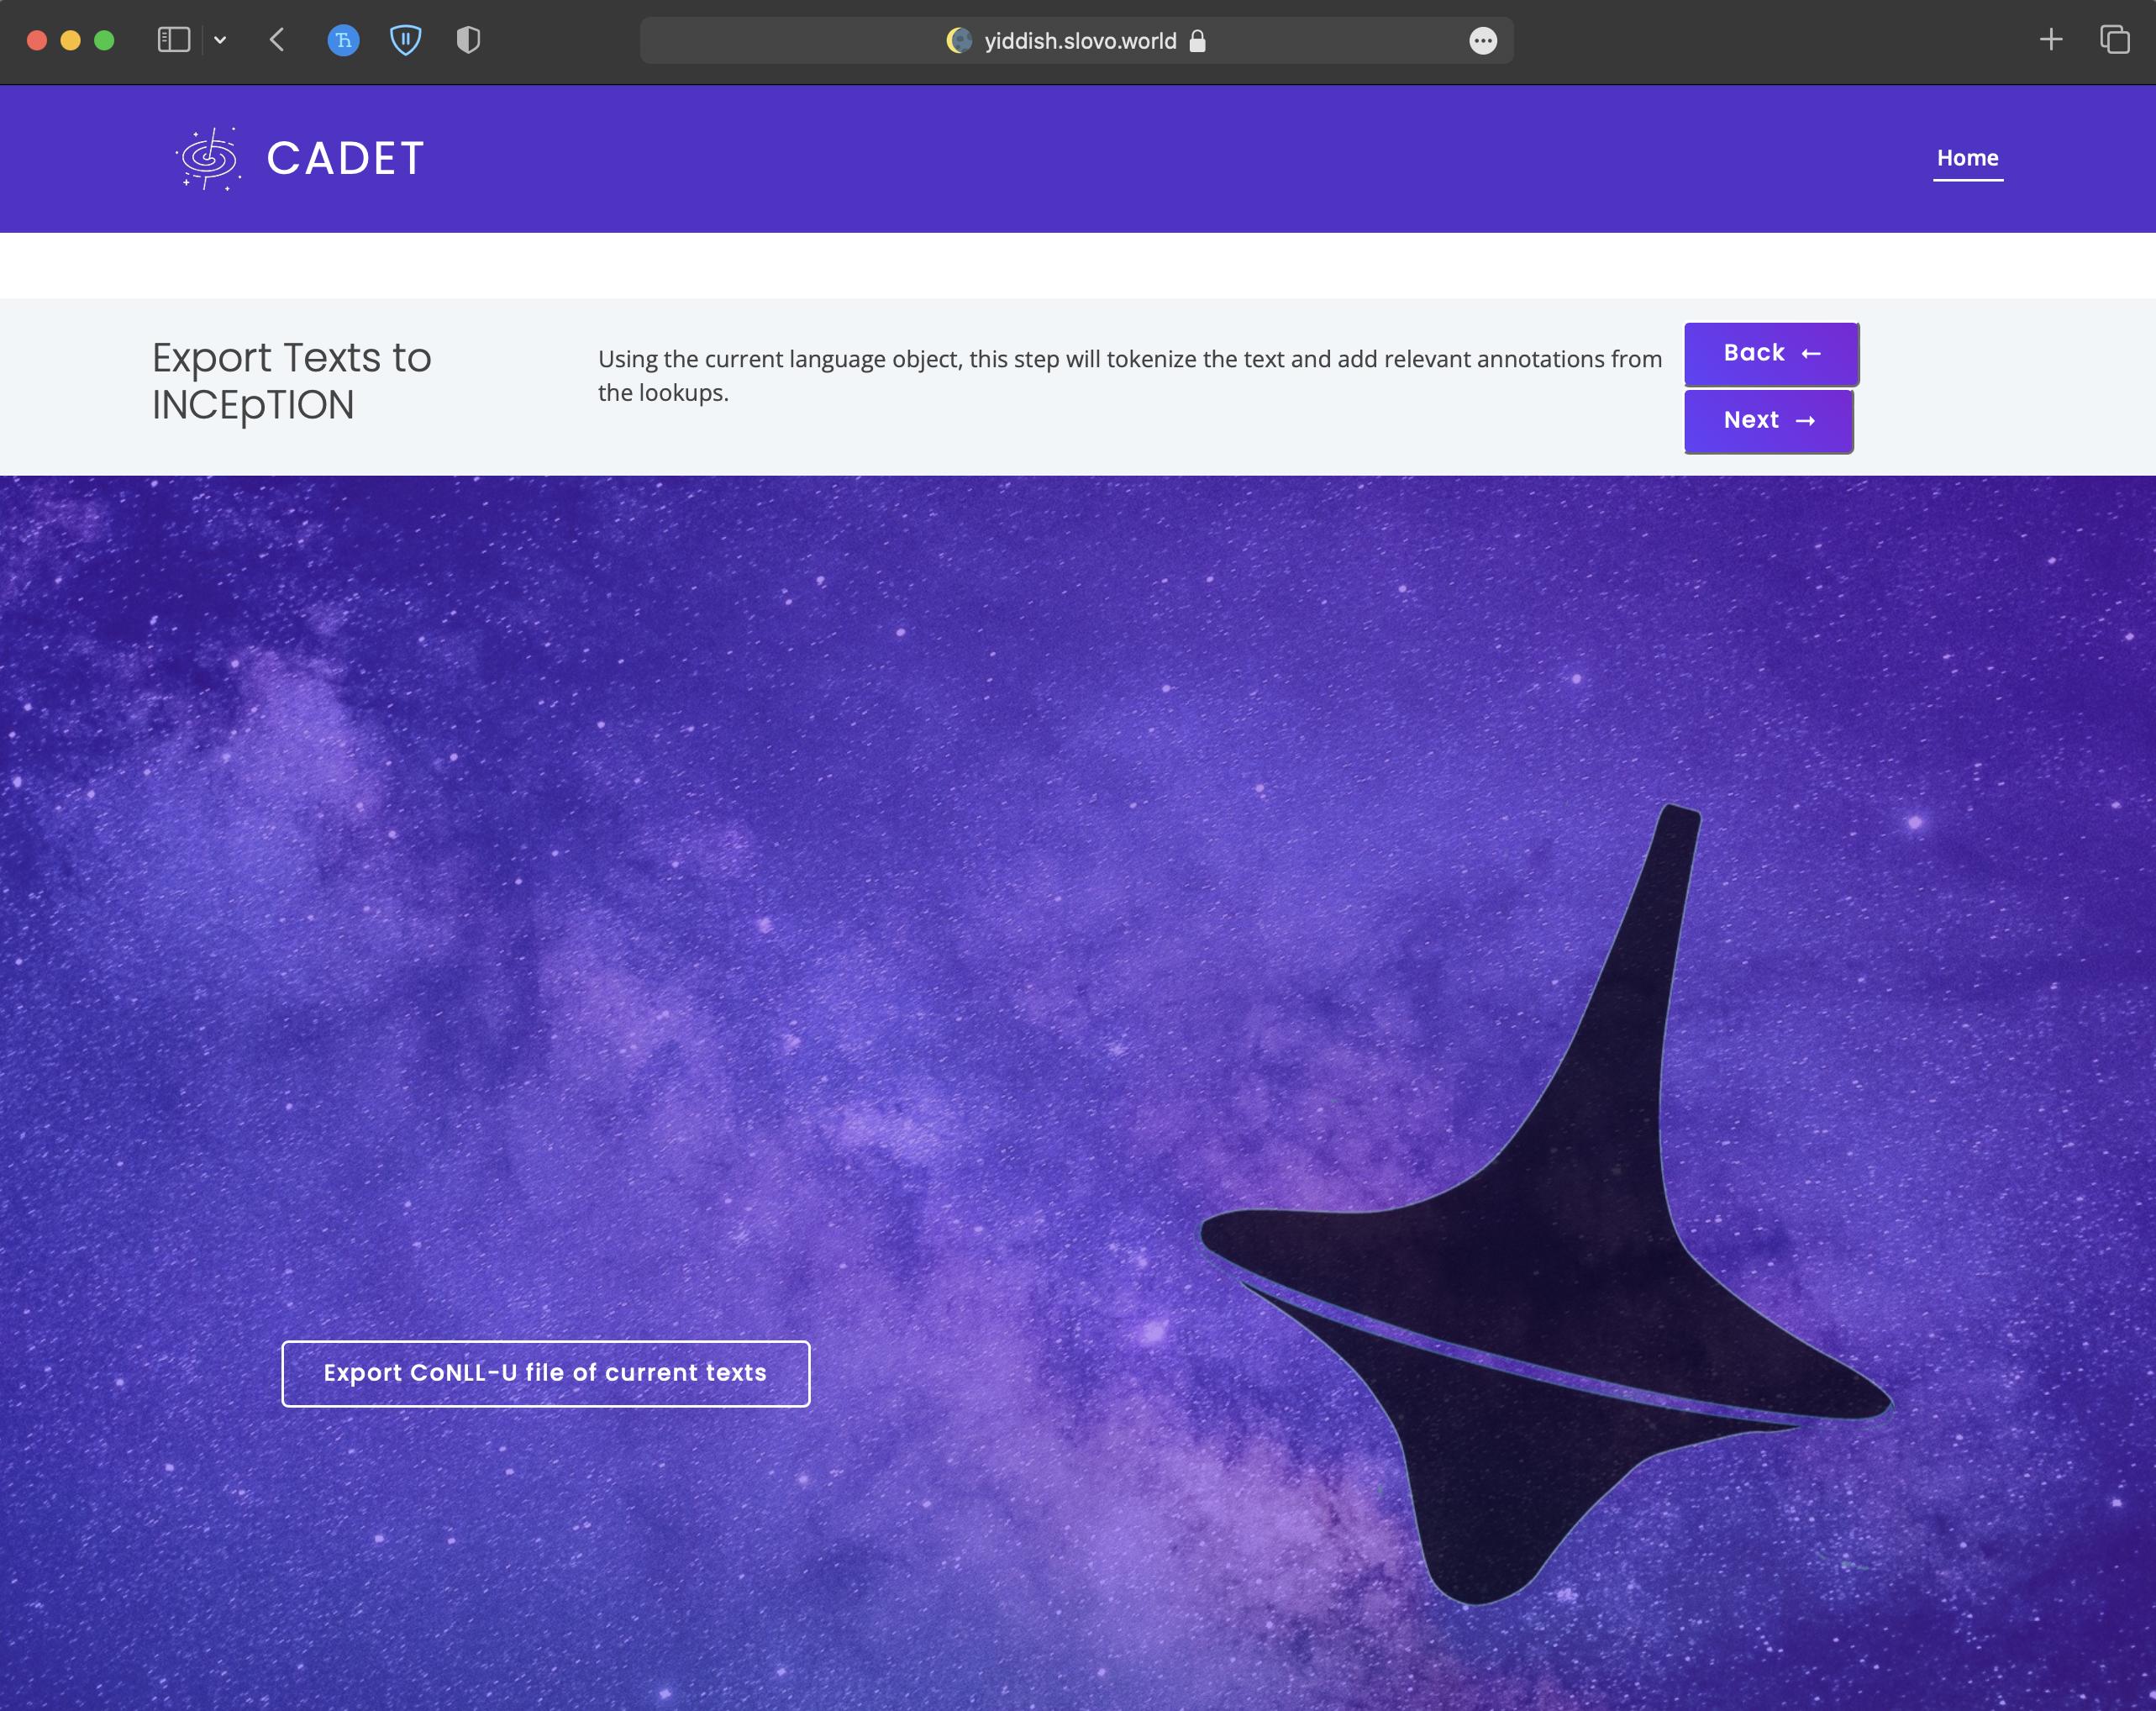
Task: Open a new tab with plus icon
Action: pos(2051,40)
